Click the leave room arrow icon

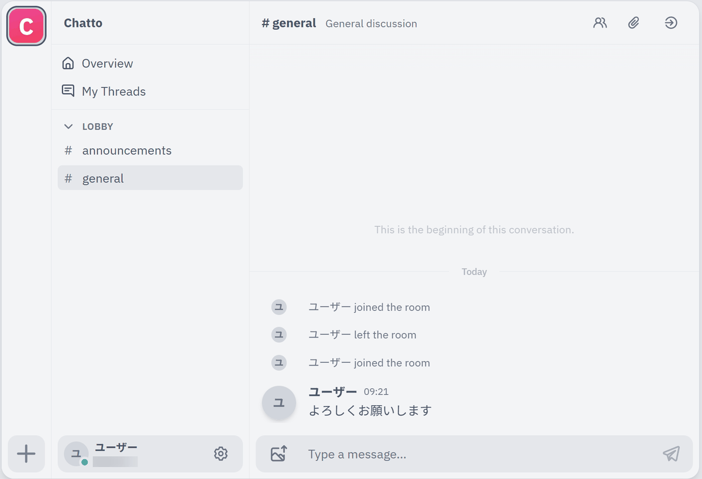(671, 23)
